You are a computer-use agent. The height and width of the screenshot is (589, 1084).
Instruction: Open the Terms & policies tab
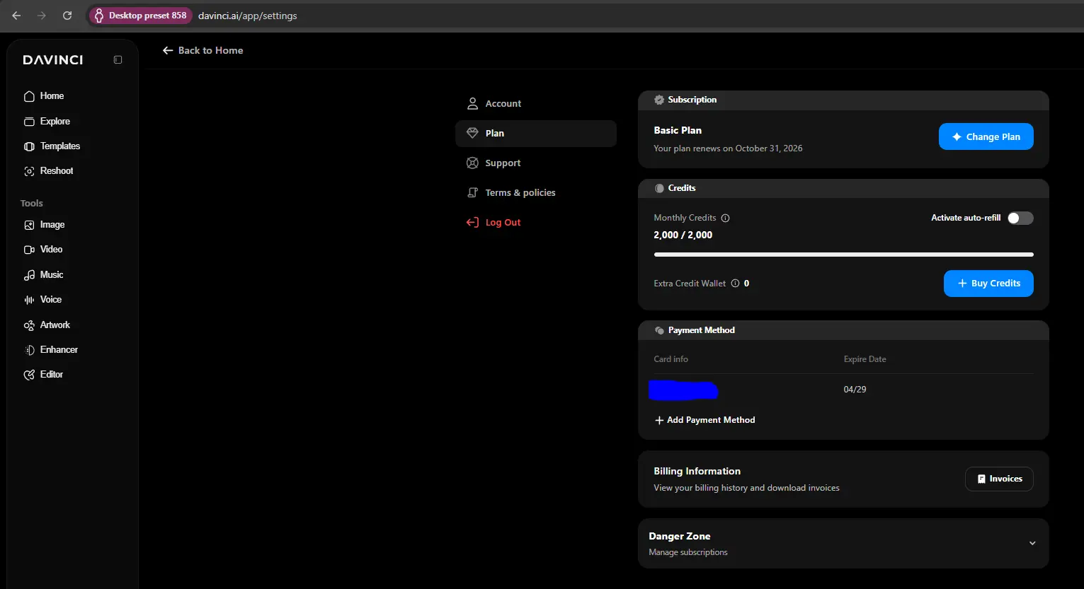click(536, 193)
